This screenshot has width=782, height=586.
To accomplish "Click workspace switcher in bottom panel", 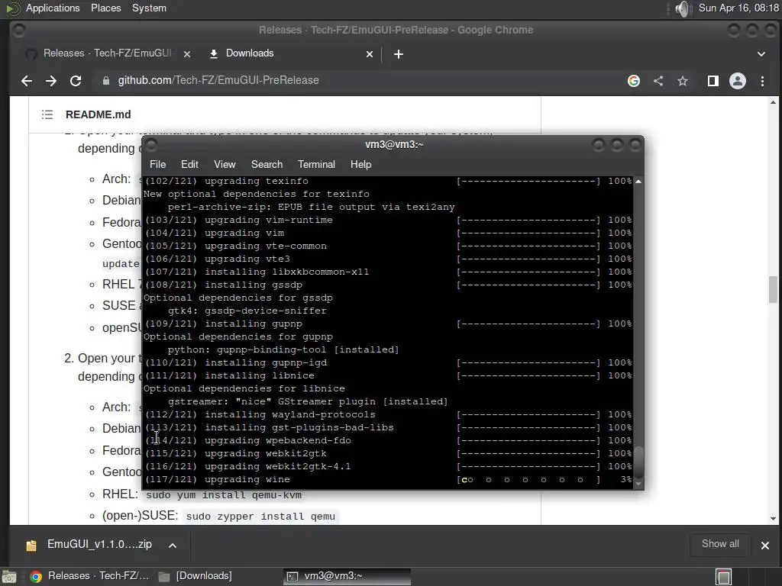I will click(724, 577).
